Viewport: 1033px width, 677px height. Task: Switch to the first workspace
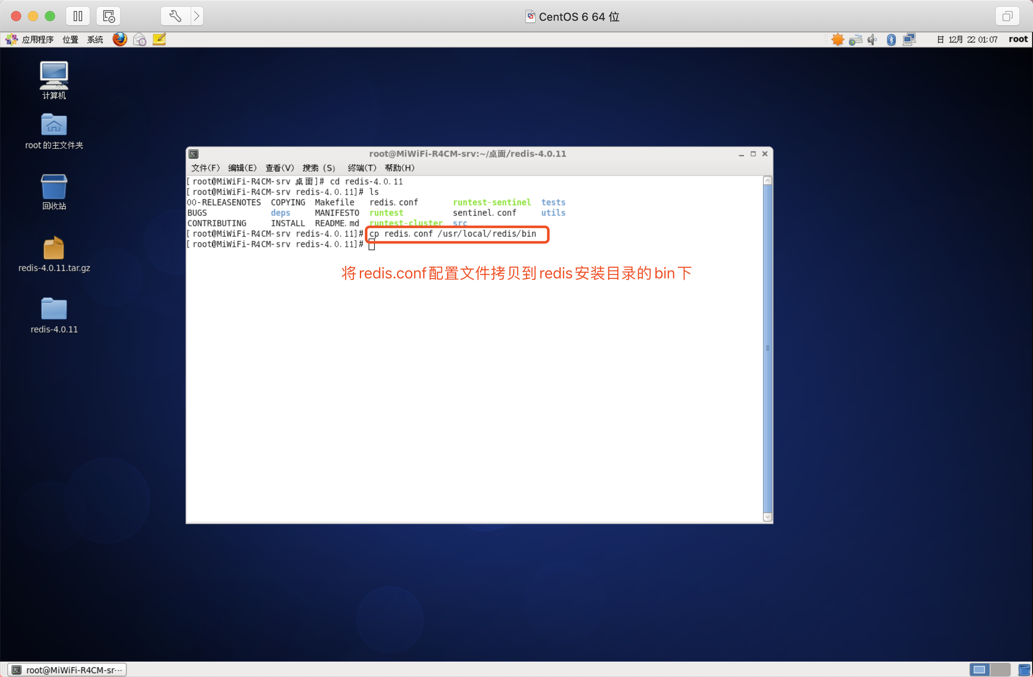click(x=979, y=670)
